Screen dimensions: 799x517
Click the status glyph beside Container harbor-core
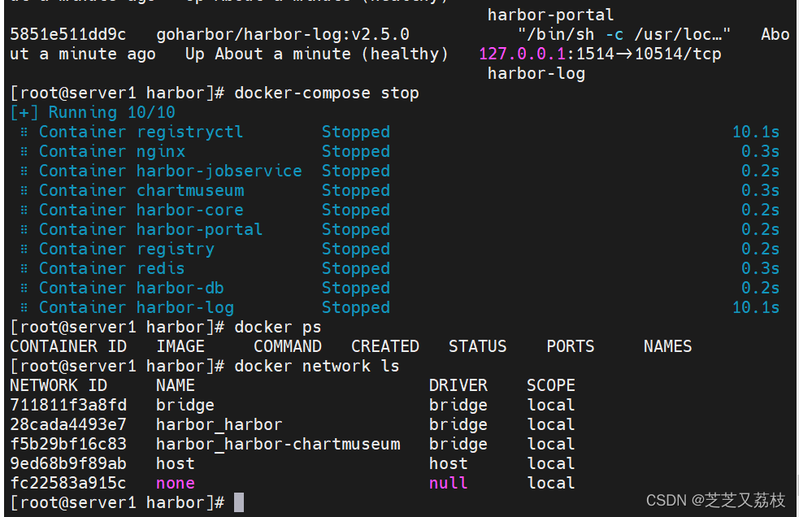coord(24,211)
